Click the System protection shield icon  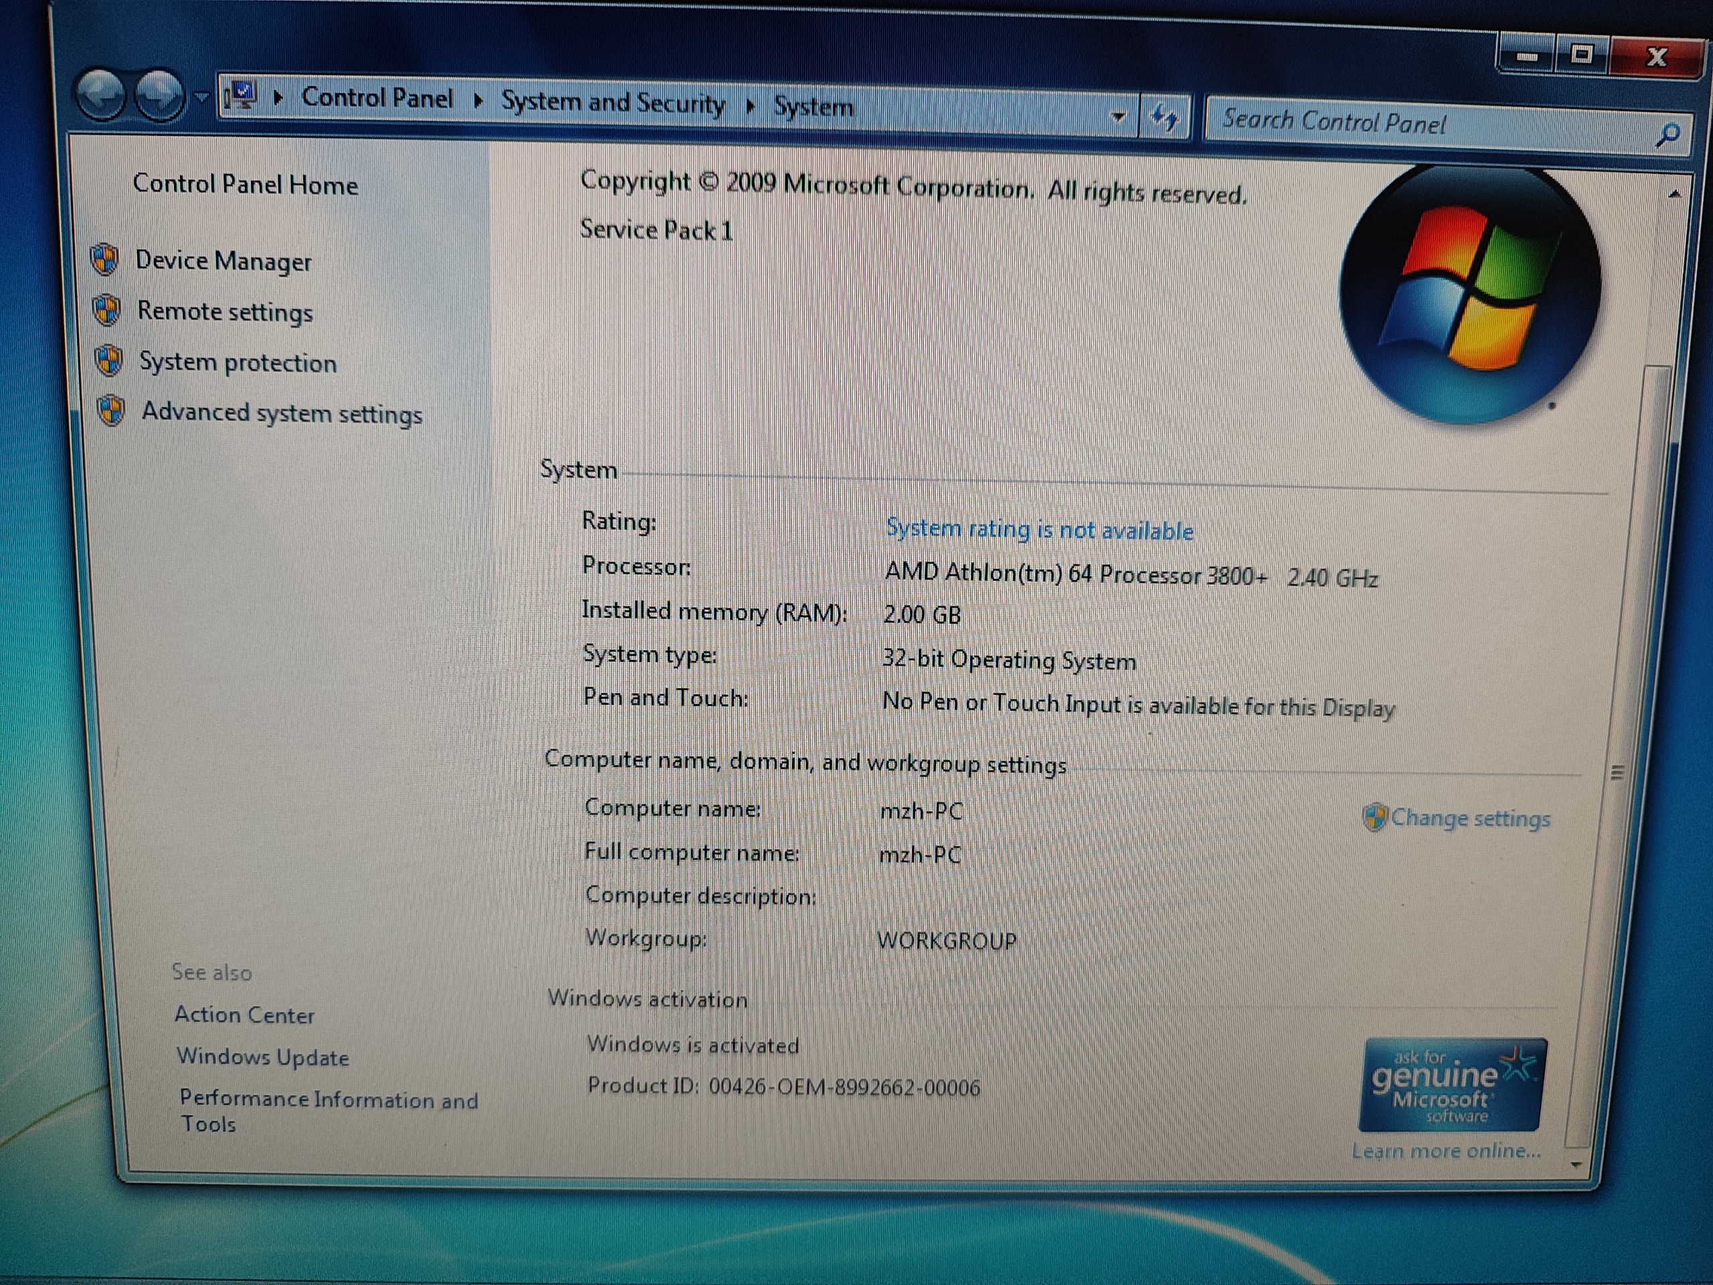click(108, 361)
